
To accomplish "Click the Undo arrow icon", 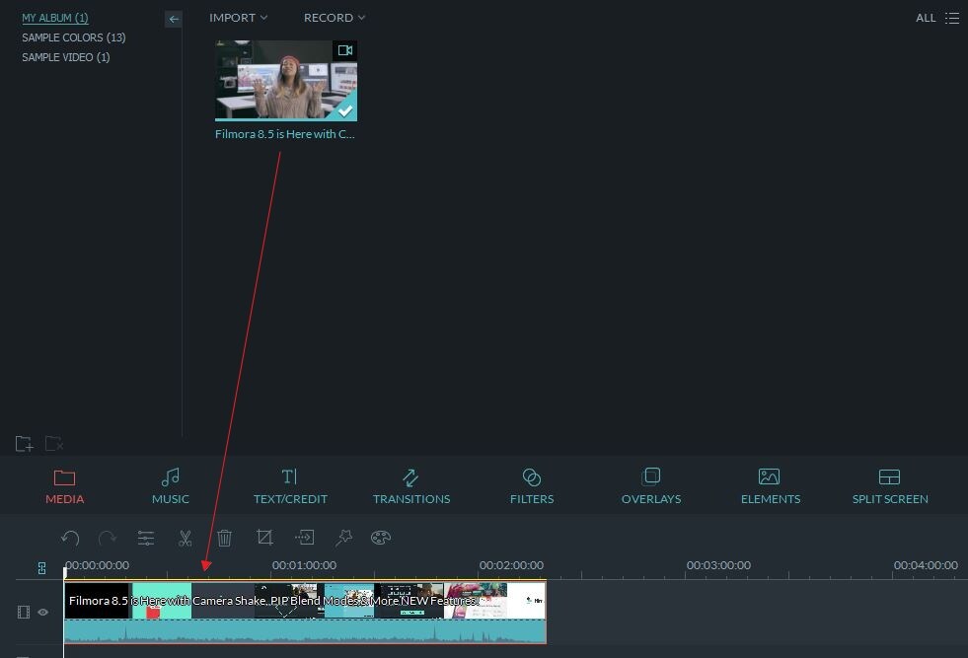I will (x=70, y=538).
